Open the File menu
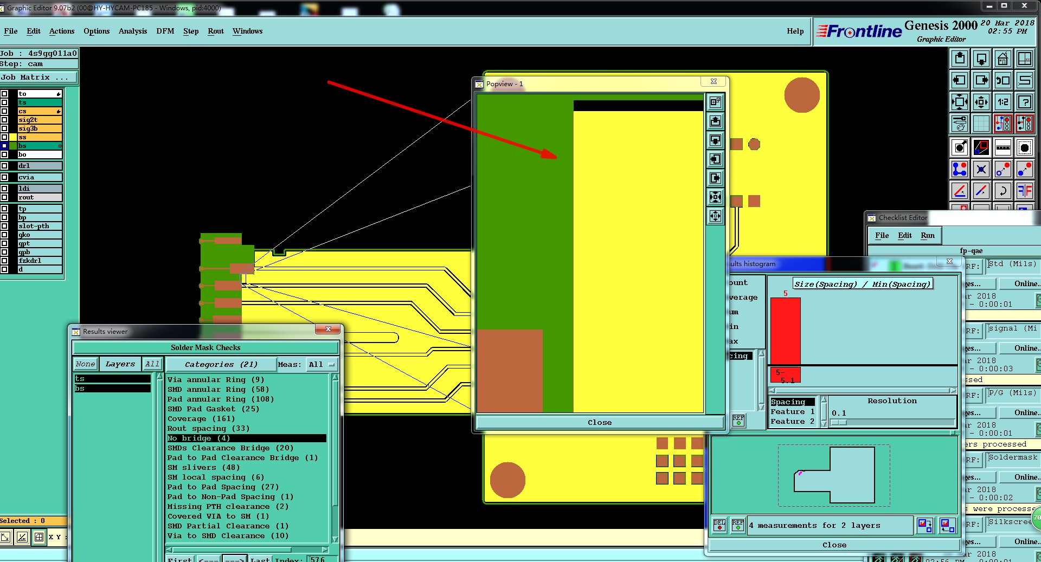1041x562 pixels. (10, 31)
